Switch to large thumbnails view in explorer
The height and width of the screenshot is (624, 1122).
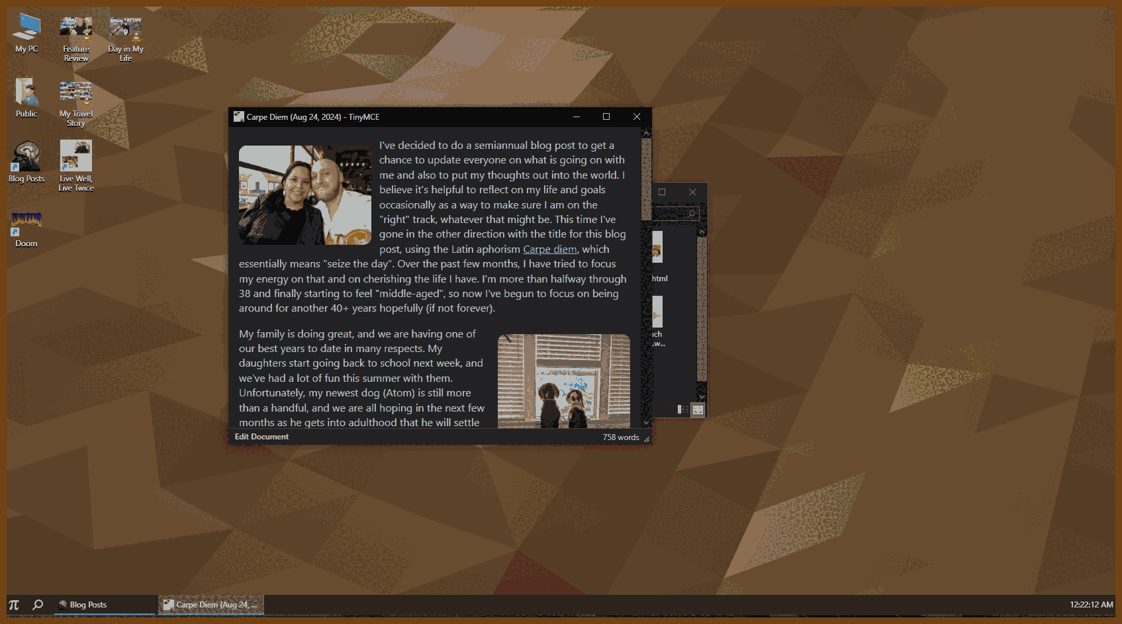pyautogui.click(x=698, y=410)
